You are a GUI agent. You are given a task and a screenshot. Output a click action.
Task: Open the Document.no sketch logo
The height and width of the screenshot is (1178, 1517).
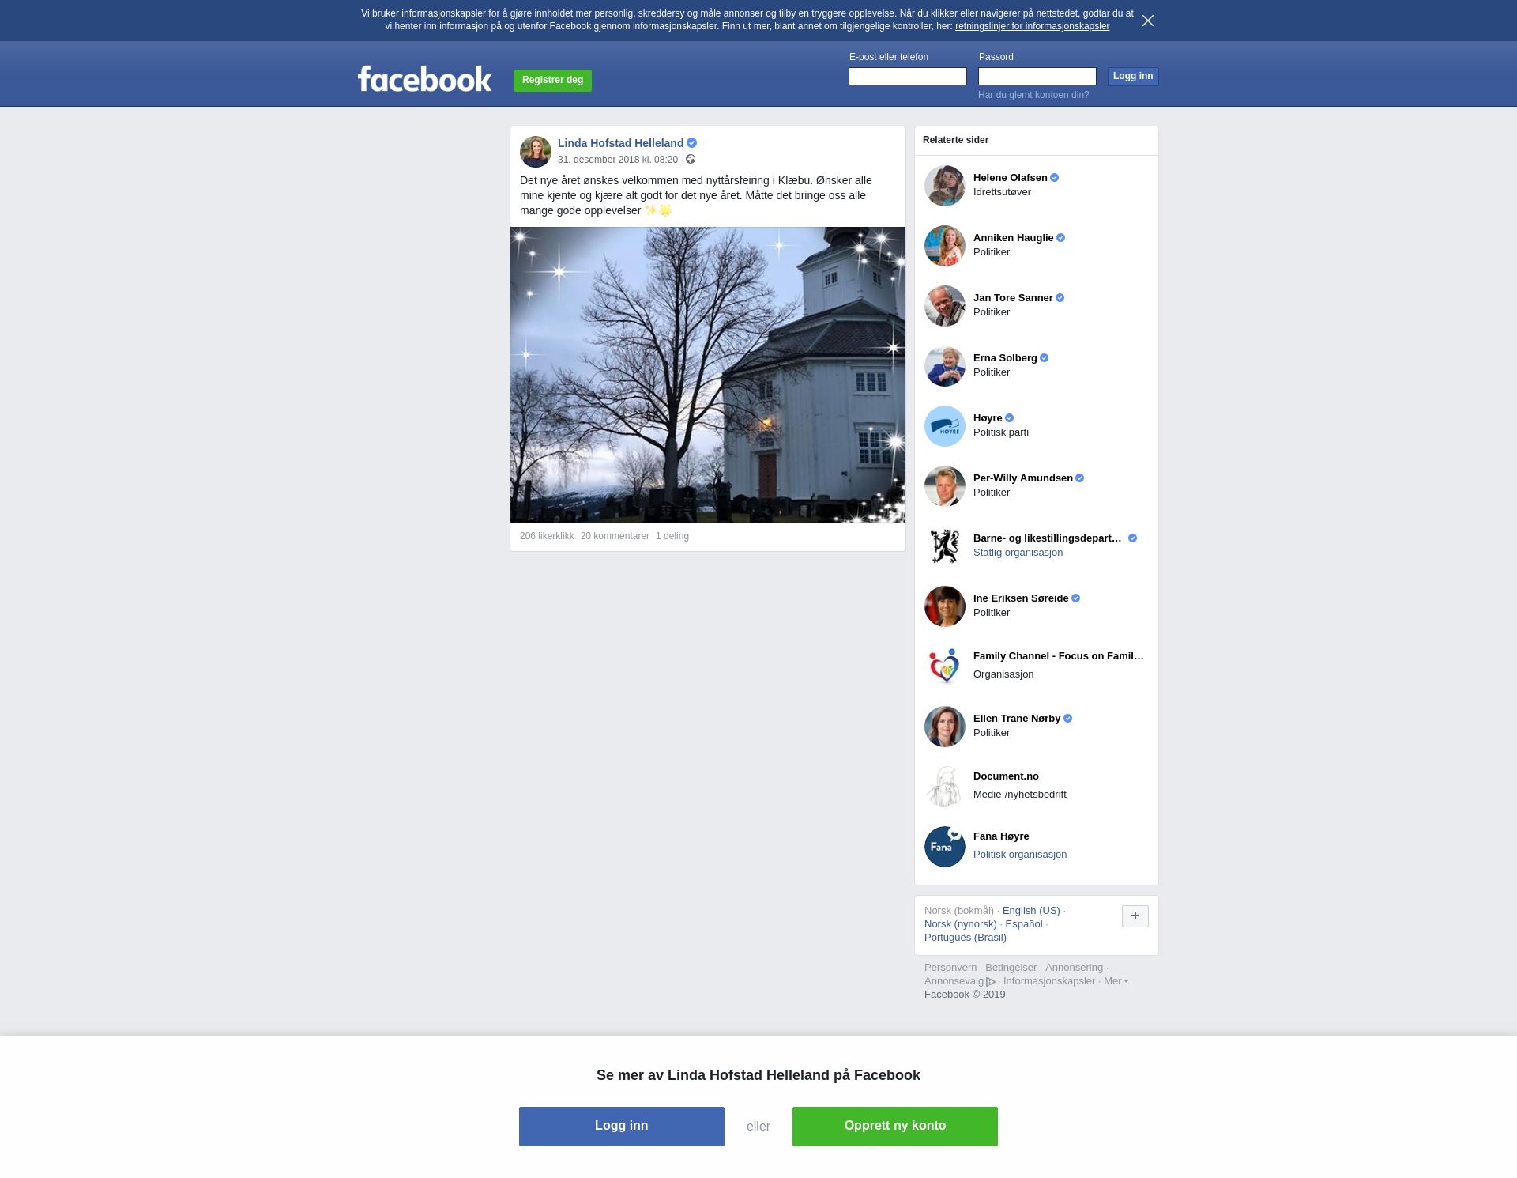pyautogui.click(x=945, y=787)
